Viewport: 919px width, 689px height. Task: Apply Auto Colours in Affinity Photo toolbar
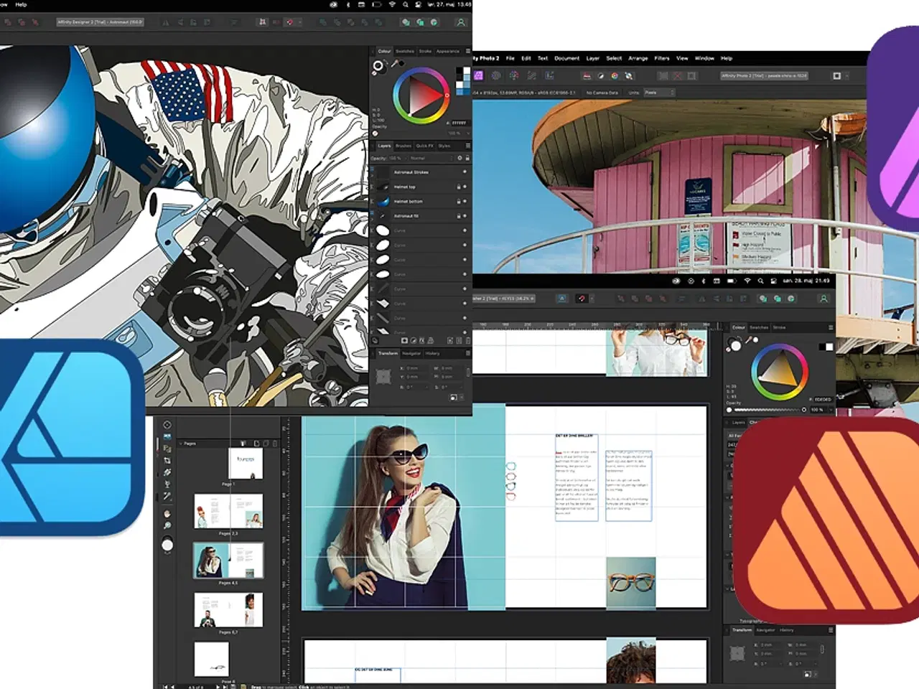coord(615,76)
